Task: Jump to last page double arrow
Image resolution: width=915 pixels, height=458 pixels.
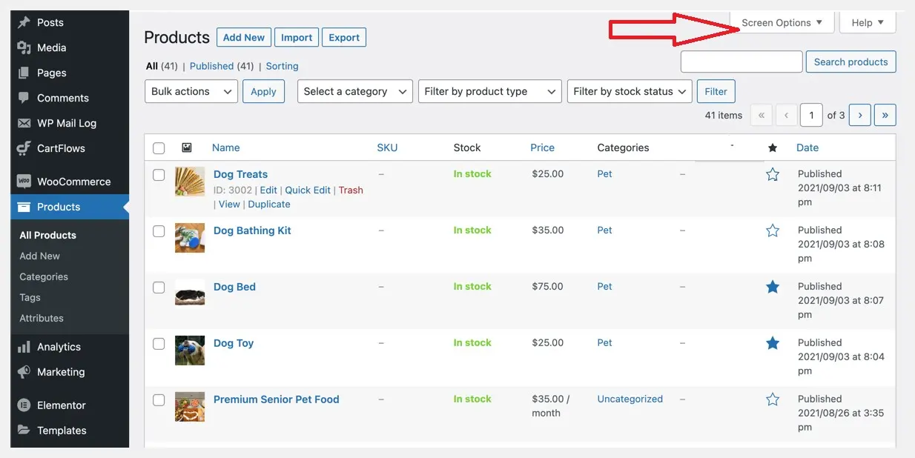Action: [x=885, y=115]
